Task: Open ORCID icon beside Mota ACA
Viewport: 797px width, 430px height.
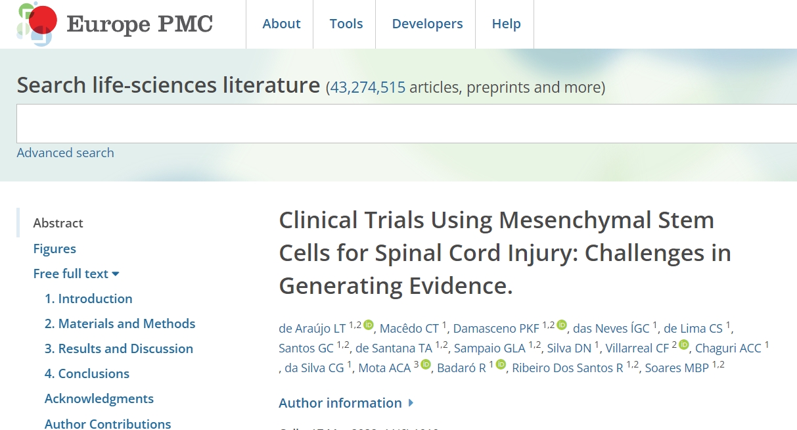Action: [426, 364]
